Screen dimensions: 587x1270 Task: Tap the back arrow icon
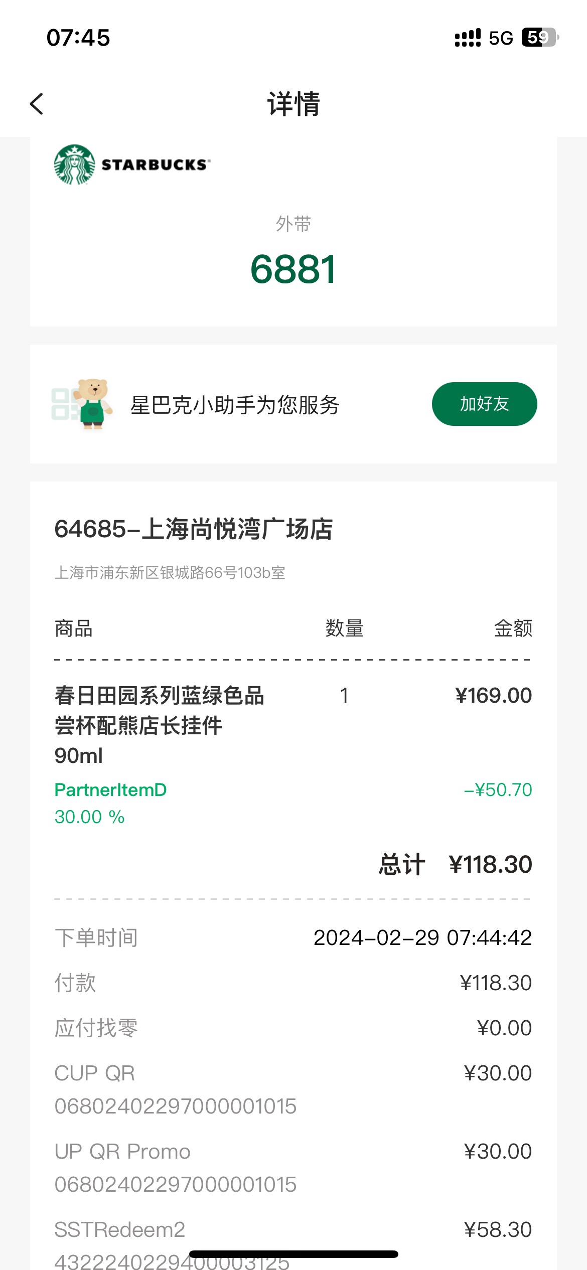click(37, 104)
